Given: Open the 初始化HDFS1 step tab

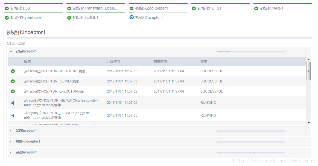Looking at the screenshot, I should click(x=220, y=8).
